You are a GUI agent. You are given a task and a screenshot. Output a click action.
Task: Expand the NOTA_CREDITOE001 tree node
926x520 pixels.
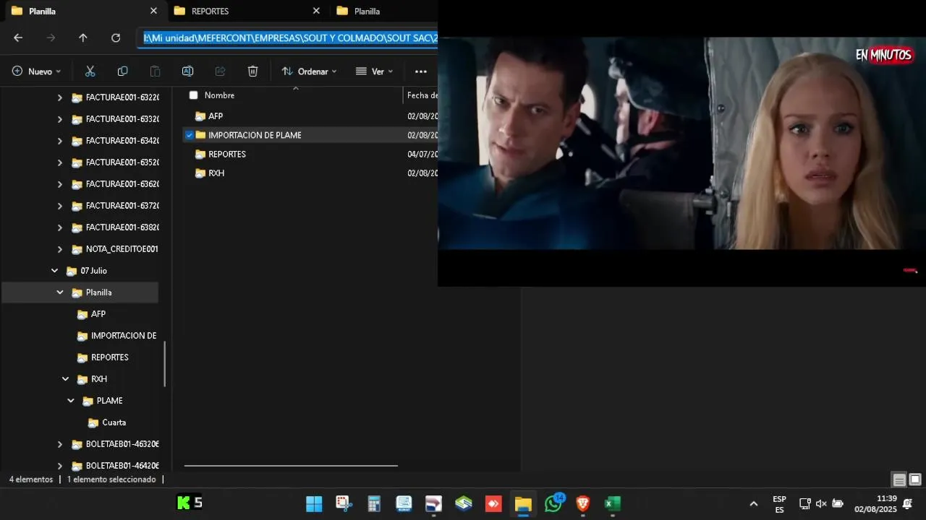tap(60, 249)
